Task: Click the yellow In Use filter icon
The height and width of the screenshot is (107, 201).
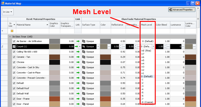Action: pyautogui.click(x=12, y=31)
